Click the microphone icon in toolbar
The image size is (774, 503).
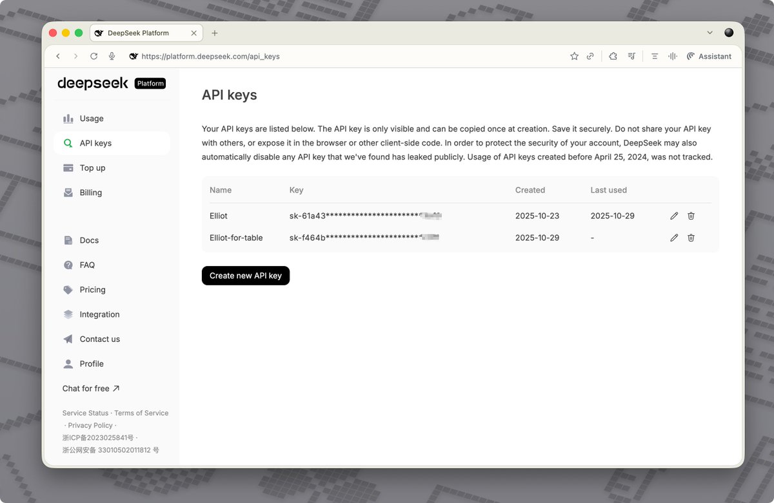pyautogui.click(x=112, y=56)
